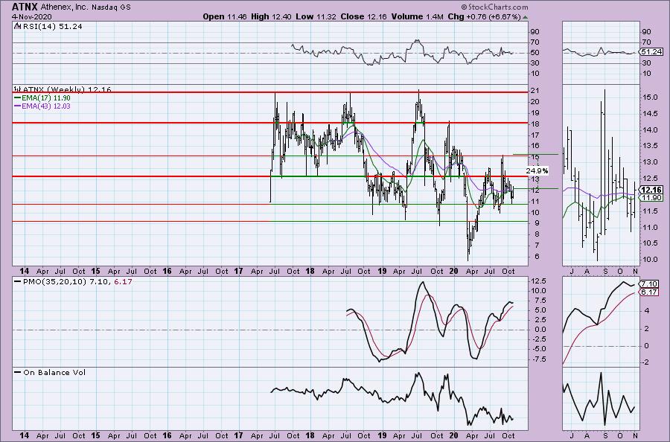Image resolution: width=670 pixels, height=442 pixels.
Task: Open the StockCharts.com copyright link
Action: point(494,7)
